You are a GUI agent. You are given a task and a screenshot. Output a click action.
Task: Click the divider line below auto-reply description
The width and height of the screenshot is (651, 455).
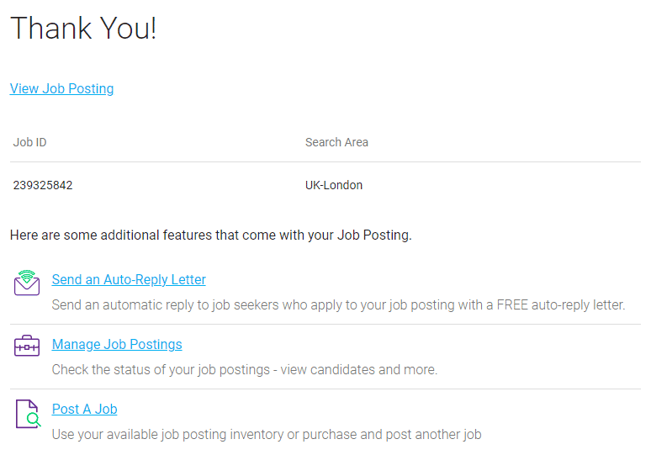click(x=325, y=325)
